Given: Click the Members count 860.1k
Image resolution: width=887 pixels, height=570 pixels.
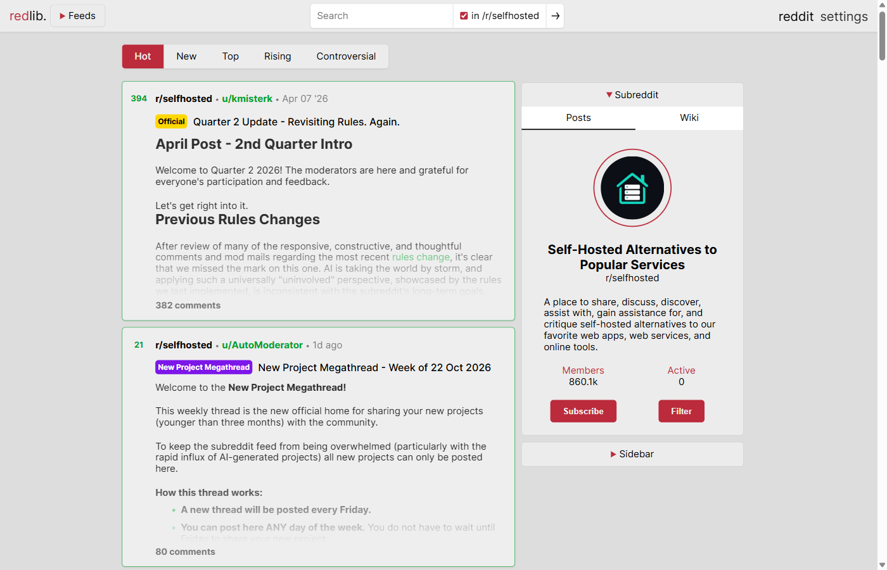Looking at the screenshot, I should (x=583, y=382).
